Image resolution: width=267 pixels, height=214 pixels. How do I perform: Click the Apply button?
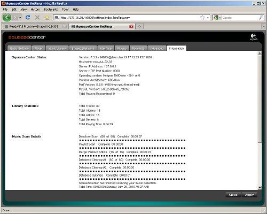249,195
